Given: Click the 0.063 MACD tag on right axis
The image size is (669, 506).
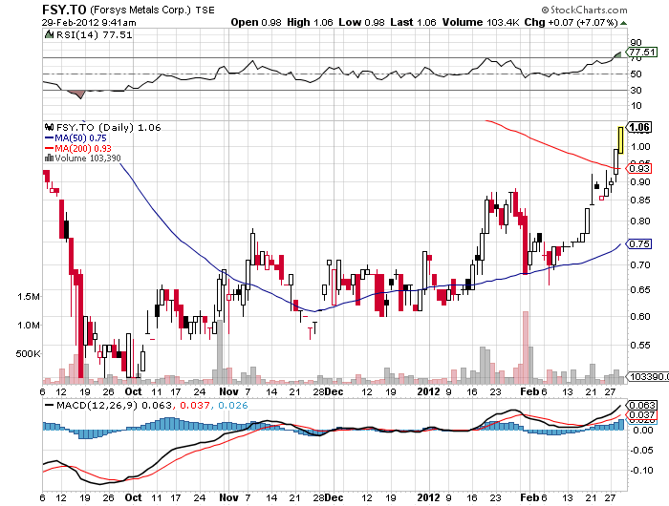Looking at the screenshot, I should pyautogui.click(x=641, y=405).
